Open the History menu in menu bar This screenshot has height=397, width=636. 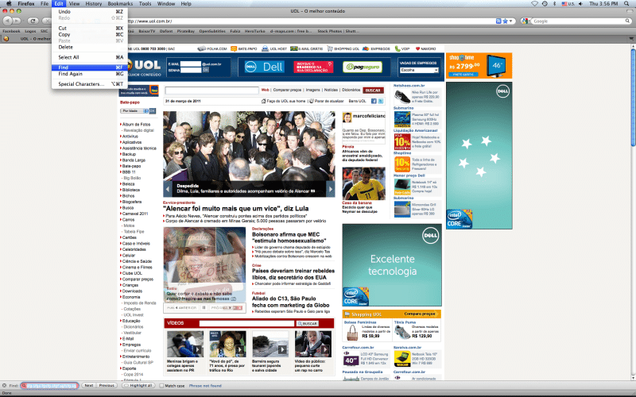pos(93,4)
